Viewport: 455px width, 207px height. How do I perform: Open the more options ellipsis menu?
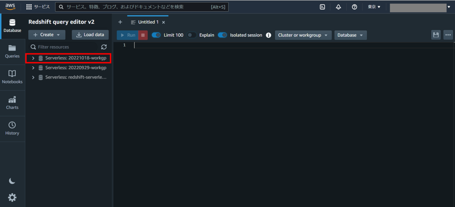[449, 35]
